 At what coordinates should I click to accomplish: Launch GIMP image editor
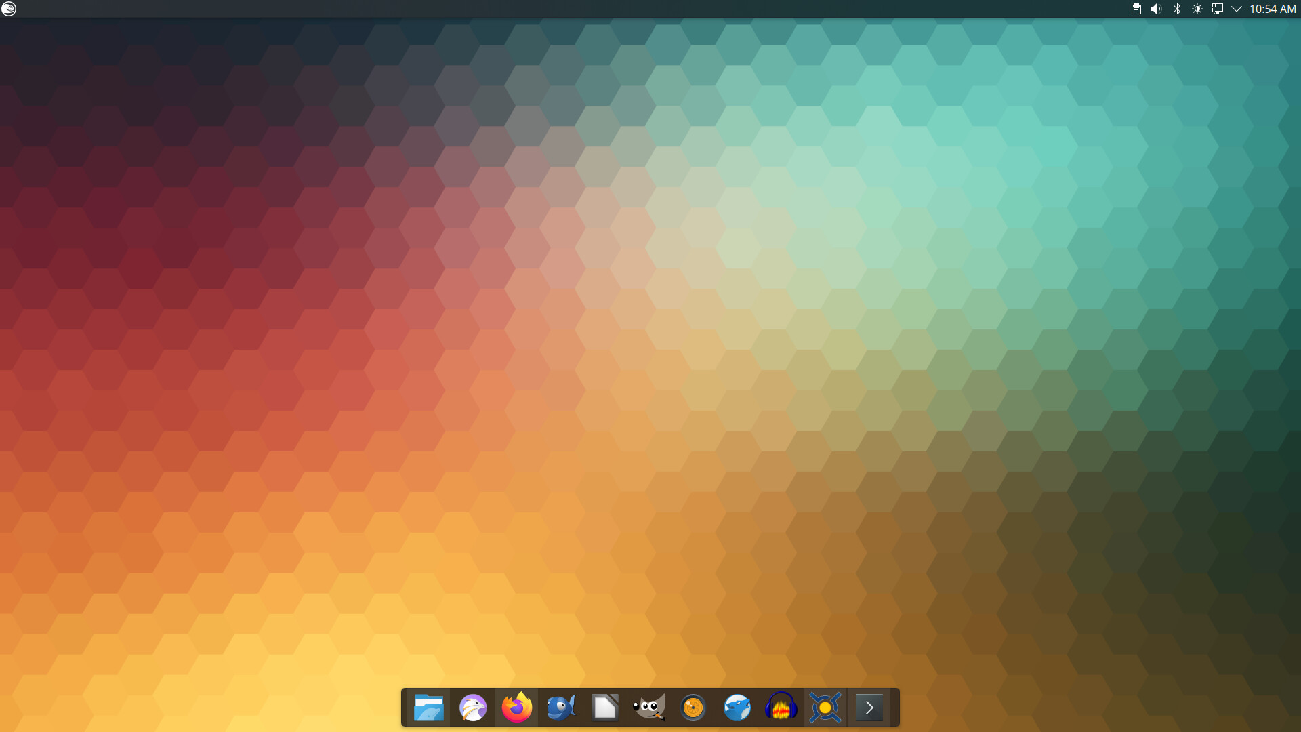(x=649, y=708)
